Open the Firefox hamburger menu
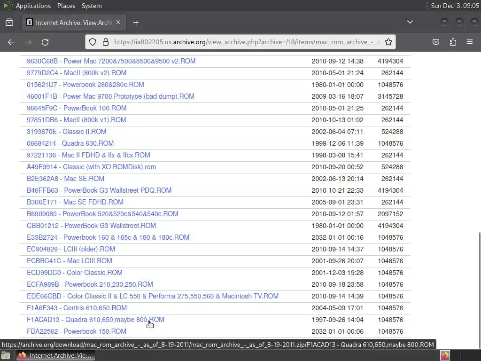The image size is (481, 361). [470, 42]
